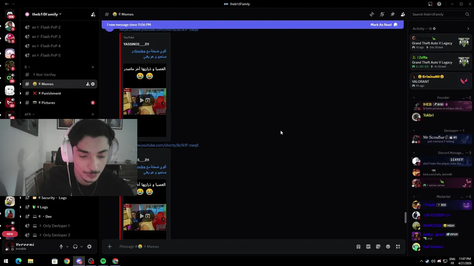Open Mr ScouBar member profile
The width and height of the screenshot is (474, 266).
441,139
